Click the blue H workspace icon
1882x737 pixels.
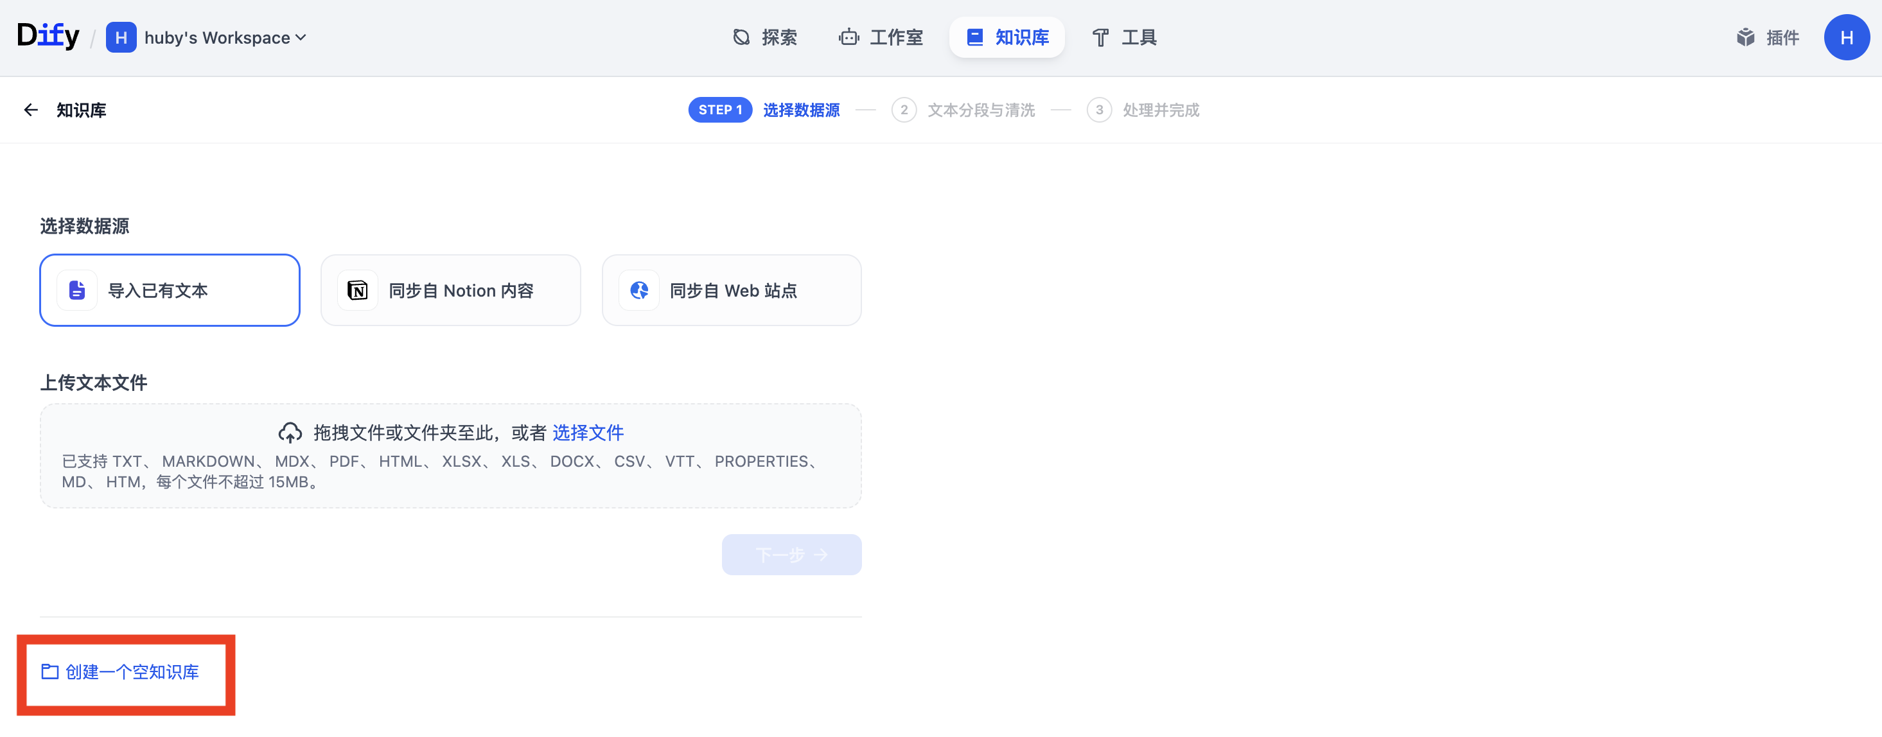[121, 37]
